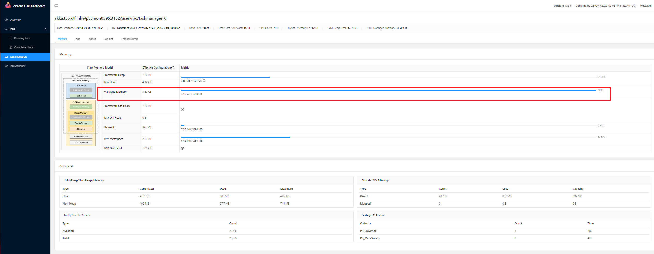Collapse the Jobs submenu chevron
This screenshot has width=654, height=254.
coord(46,29)
